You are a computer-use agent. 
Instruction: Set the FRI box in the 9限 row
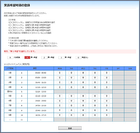click(x=106, y=115)
